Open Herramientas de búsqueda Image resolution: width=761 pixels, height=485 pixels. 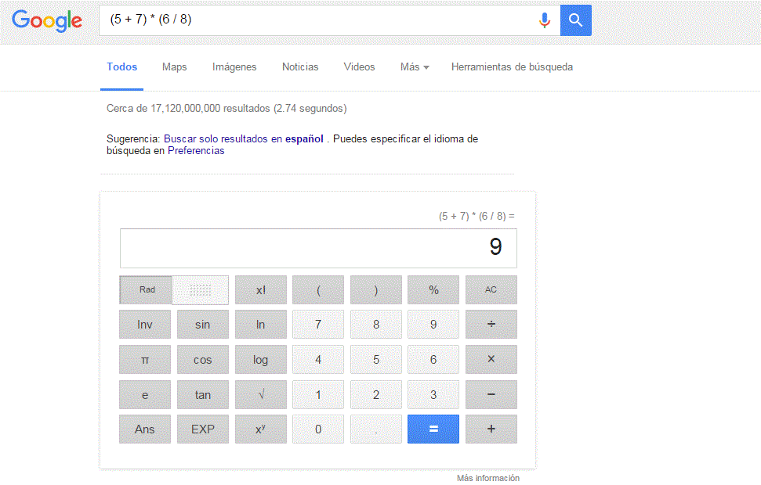[512, 66]
